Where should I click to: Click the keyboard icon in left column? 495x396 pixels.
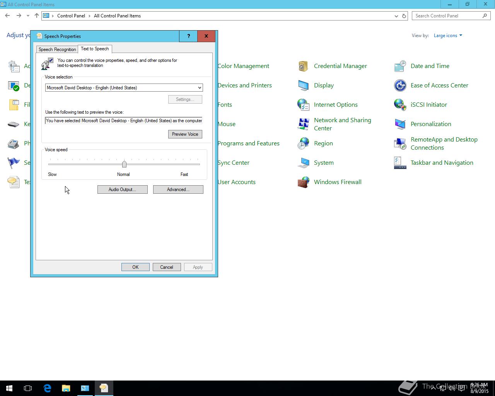[14, 124]
